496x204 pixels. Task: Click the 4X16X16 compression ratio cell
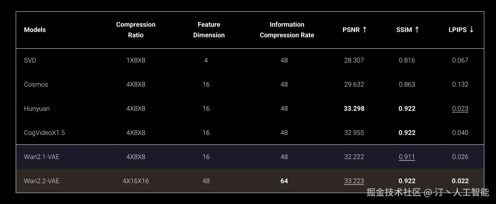(x=136, y=181)
